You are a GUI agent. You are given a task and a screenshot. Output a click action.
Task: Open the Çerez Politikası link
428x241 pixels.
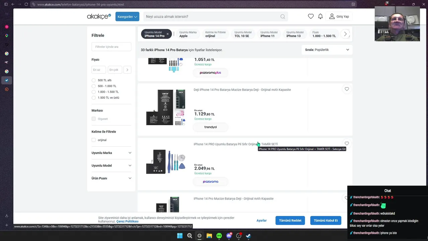pyautogui.click(x=127, y=222)
